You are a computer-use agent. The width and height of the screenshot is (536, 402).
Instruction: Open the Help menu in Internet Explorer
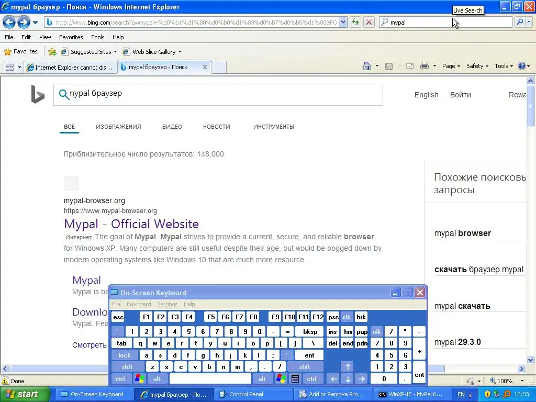pyautogui.click(x=118, y=37)
